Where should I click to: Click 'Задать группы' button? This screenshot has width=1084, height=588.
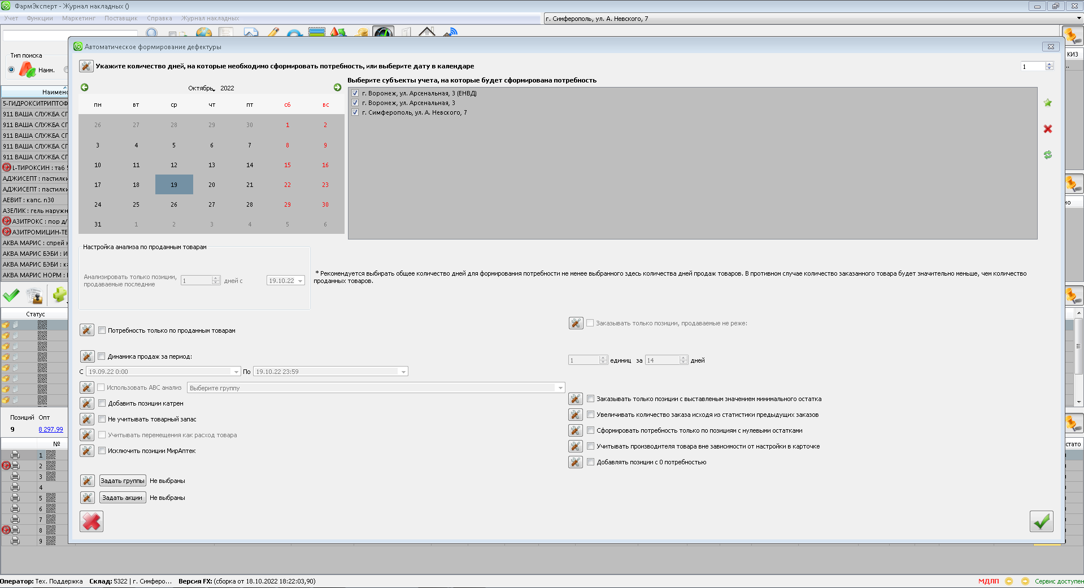(x=123, y=481)
